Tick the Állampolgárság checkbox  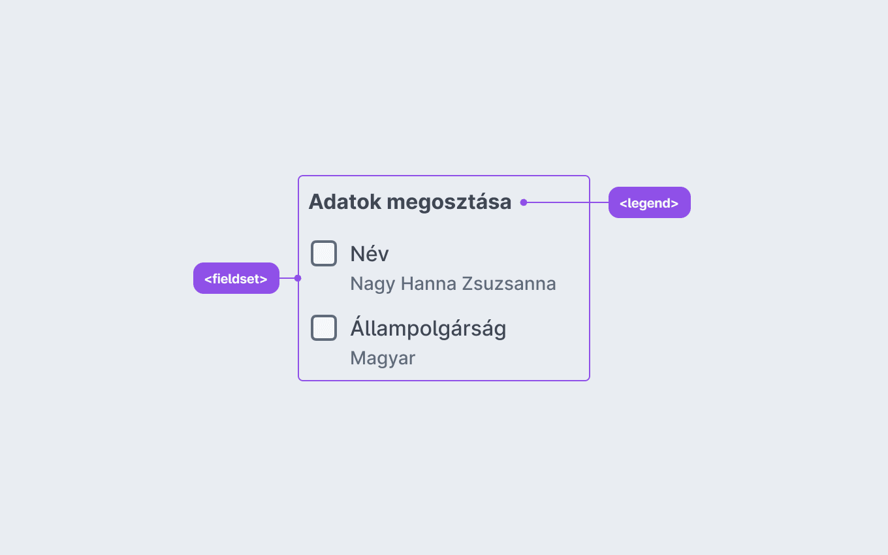pyautogui.click(x=324, y=328)
